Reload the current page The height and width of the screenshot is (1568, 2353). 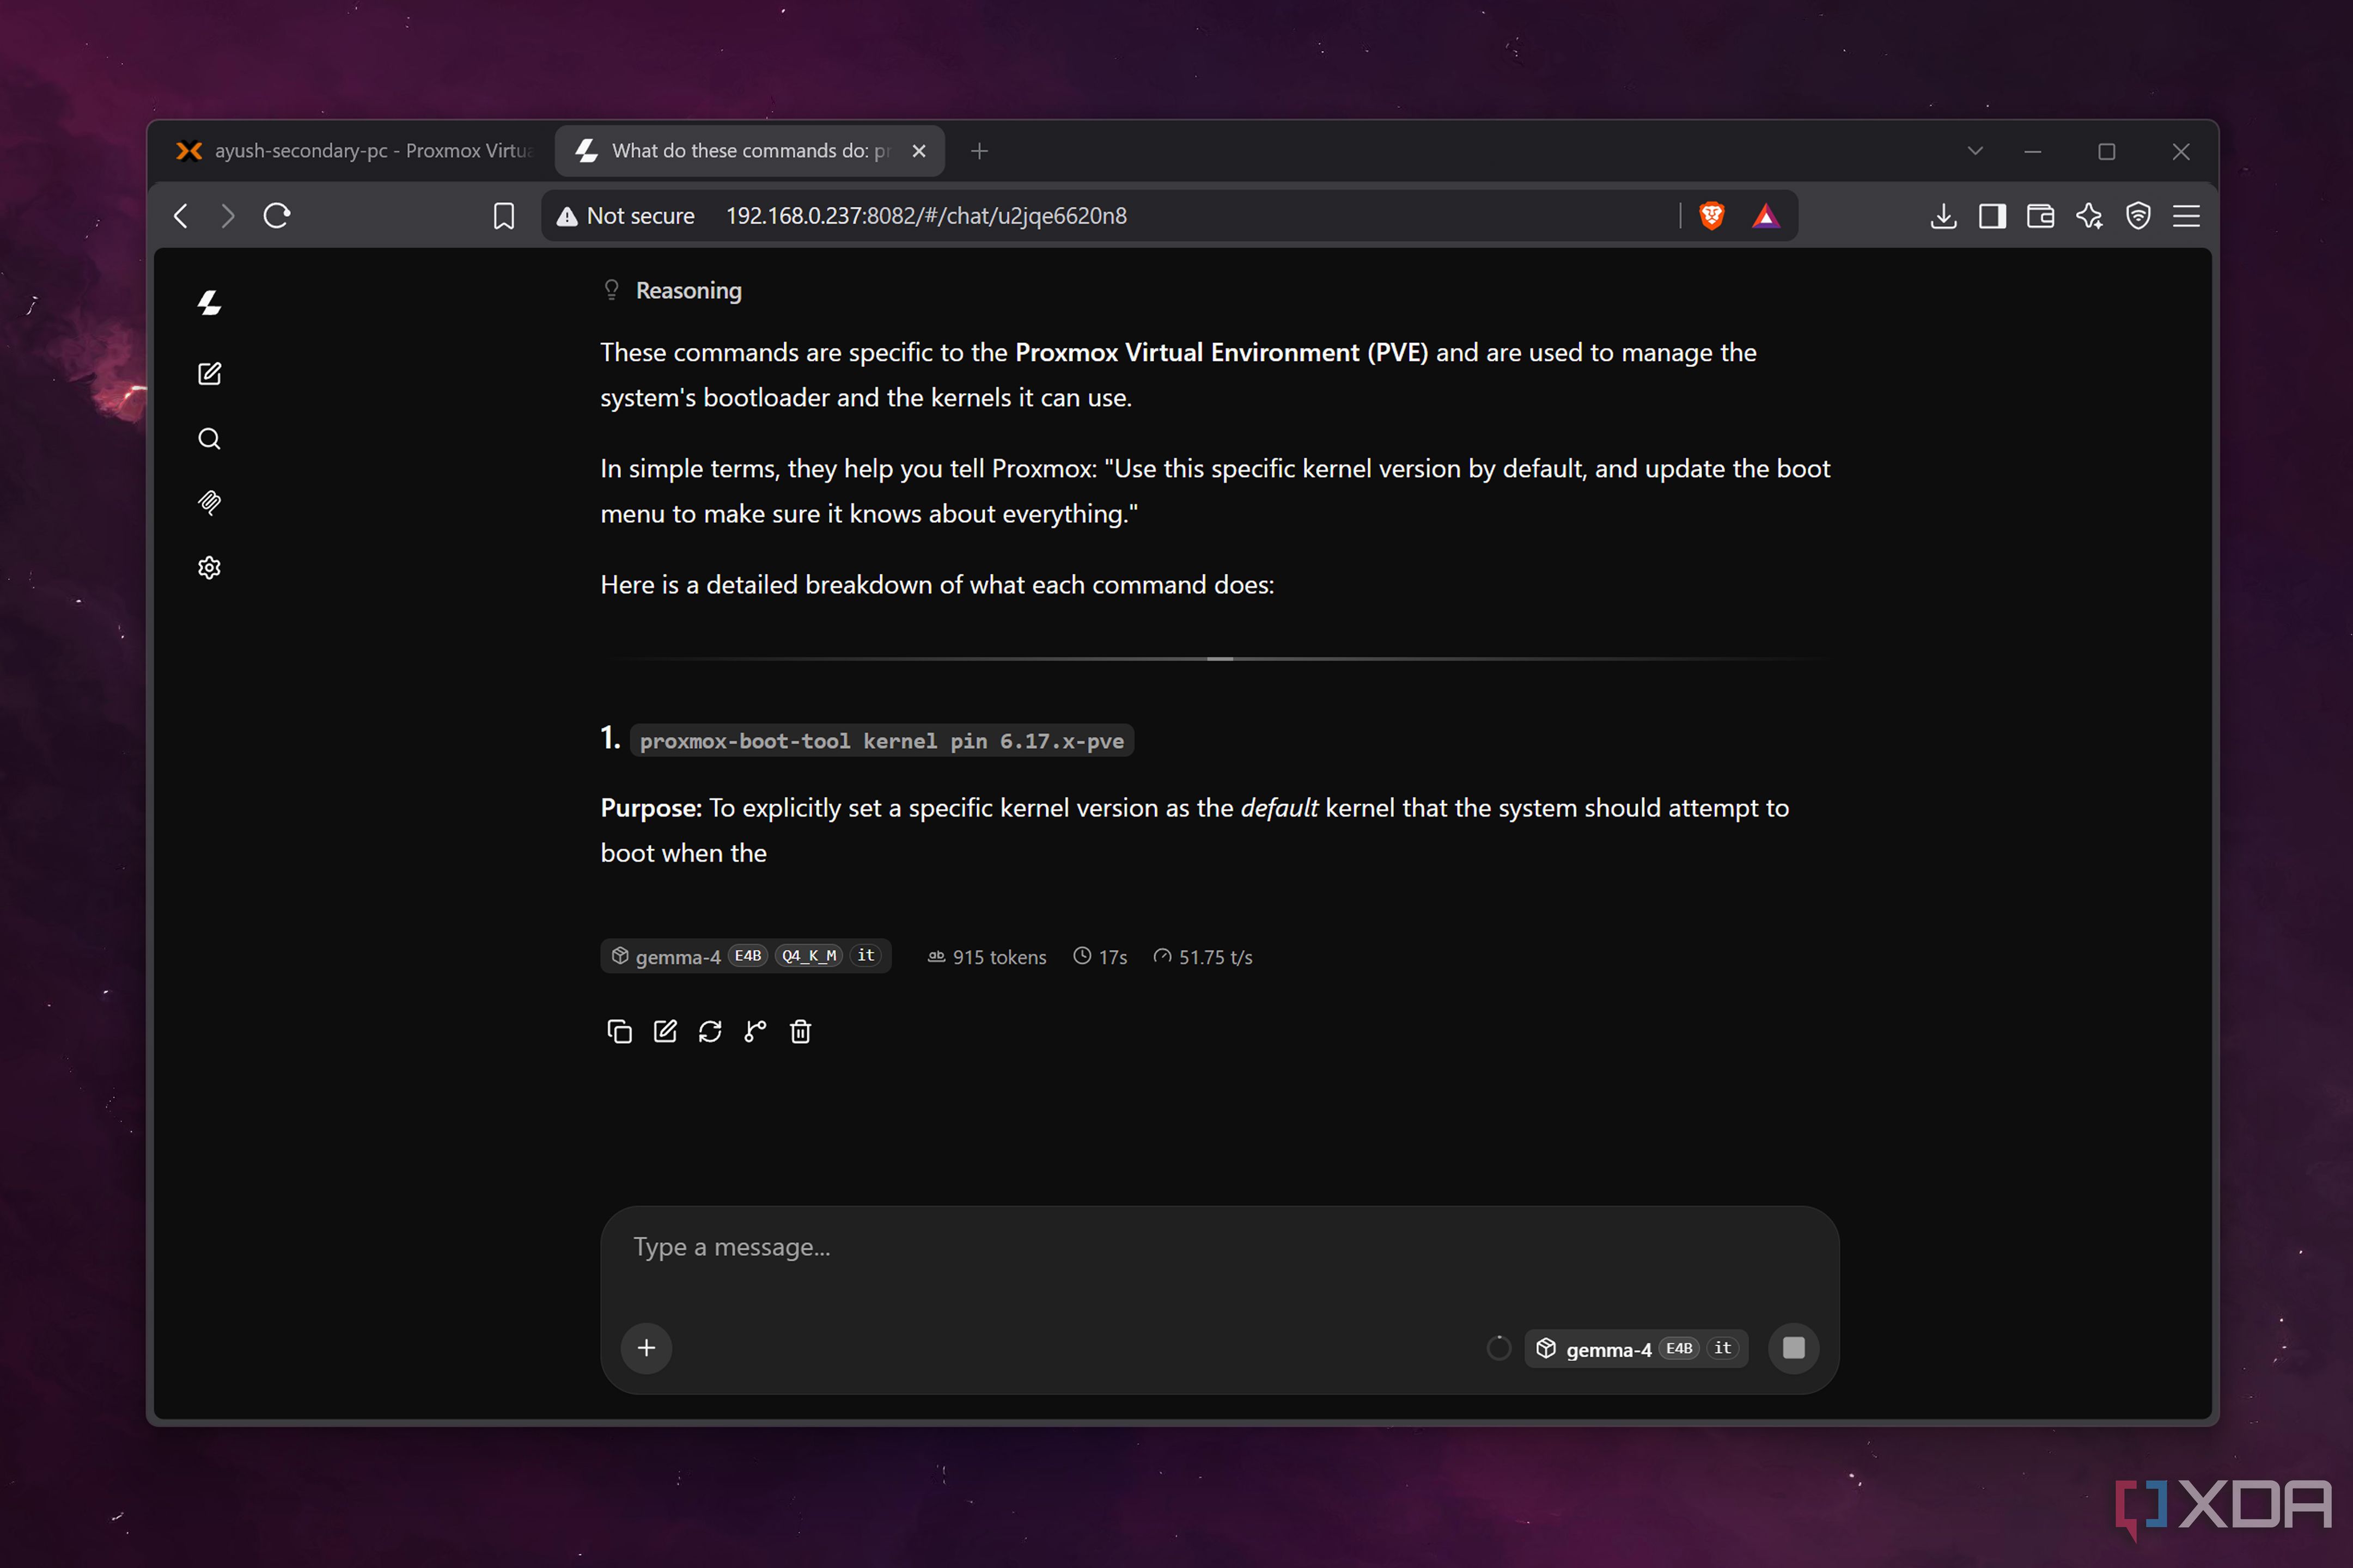(x=277, y=216)
